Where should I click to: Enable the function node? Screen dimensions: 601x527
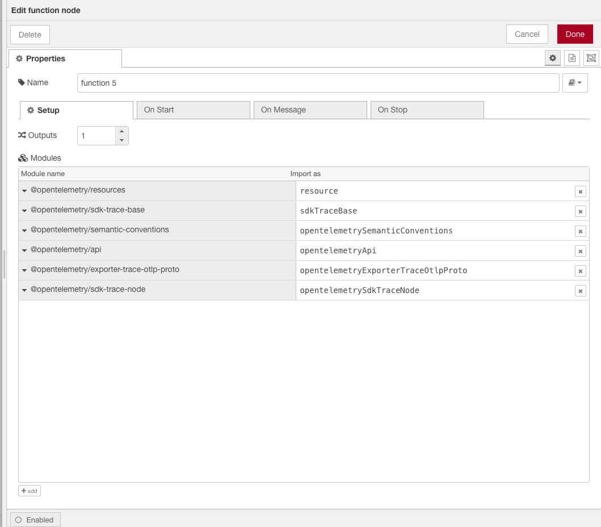[35, 520]
